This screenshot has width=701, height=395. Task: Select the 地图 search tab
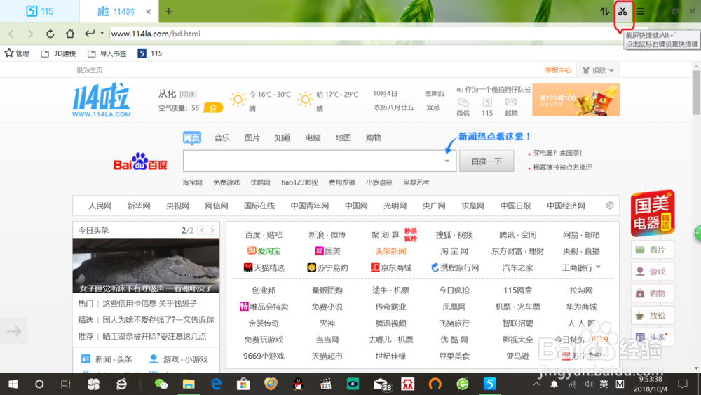pyautogui.click(x=343, y=138)
